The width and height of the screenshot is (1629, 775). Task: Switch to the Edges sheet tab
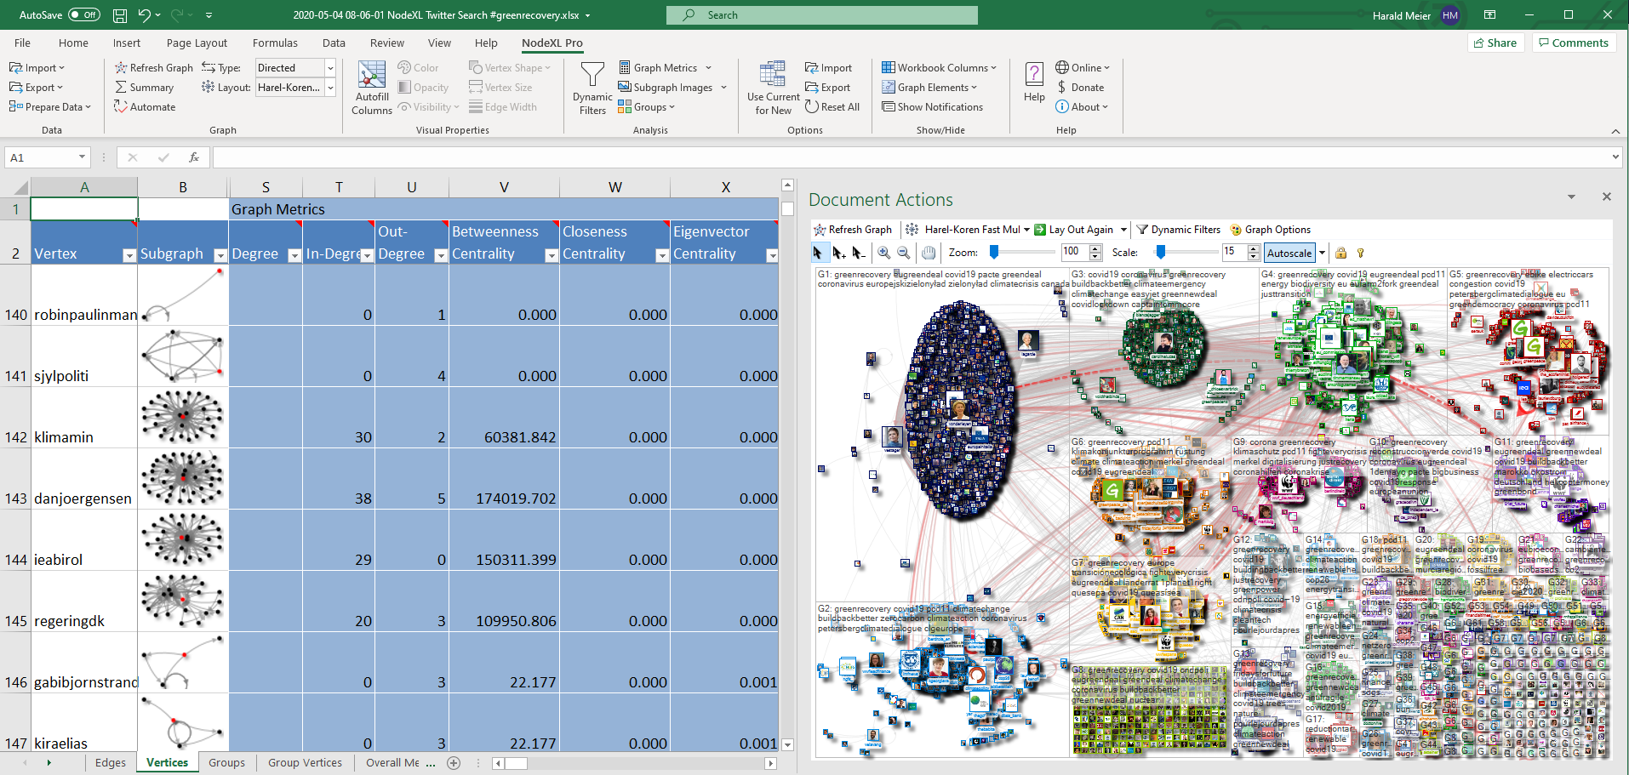point(111,763)
